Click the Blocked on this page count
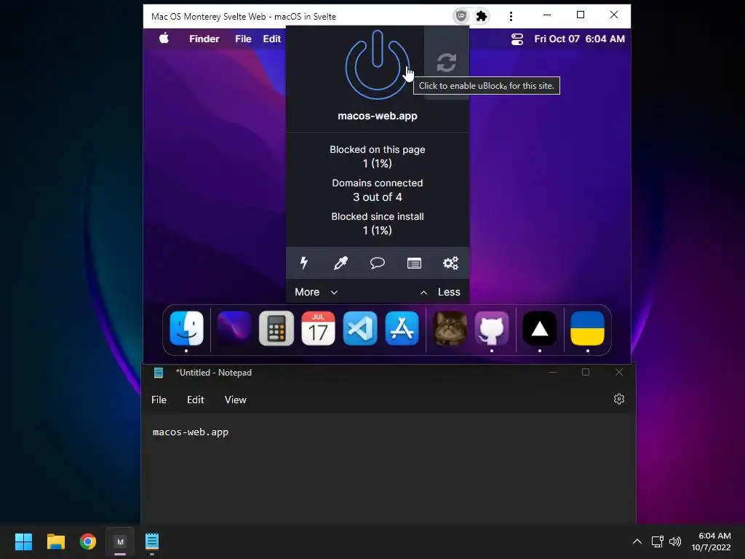This screenshot has height=559, width=745. click(378, 164)
